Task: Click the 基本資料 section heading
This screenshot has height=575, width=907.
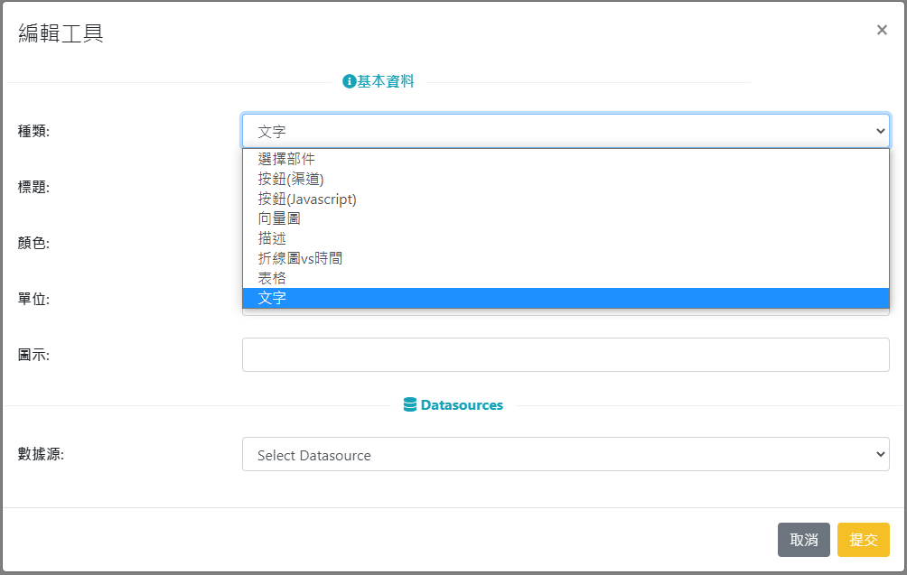Action: pyautogui.click(x=386, y=81)
